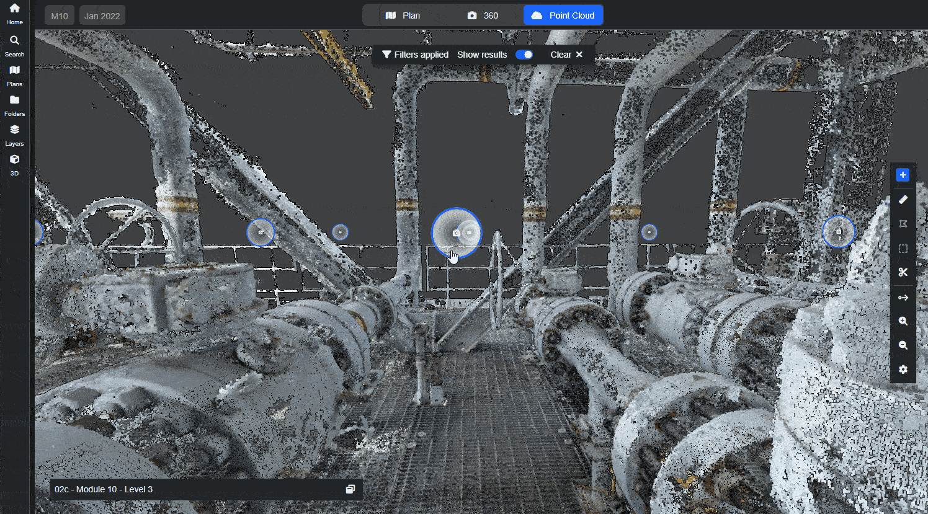Click the 02c - Module 10 - Level 3 label
The image size is (928, 514).
[x=104, y=489]
